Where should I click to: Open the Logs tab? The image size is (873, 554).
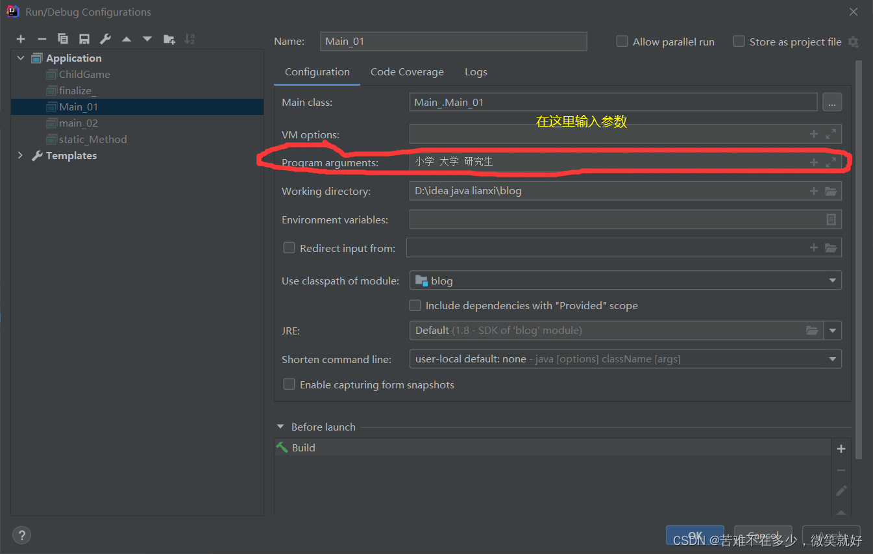pos(476,71)
